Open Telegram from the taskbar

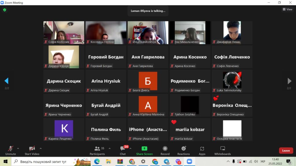(x=166, y=162)
